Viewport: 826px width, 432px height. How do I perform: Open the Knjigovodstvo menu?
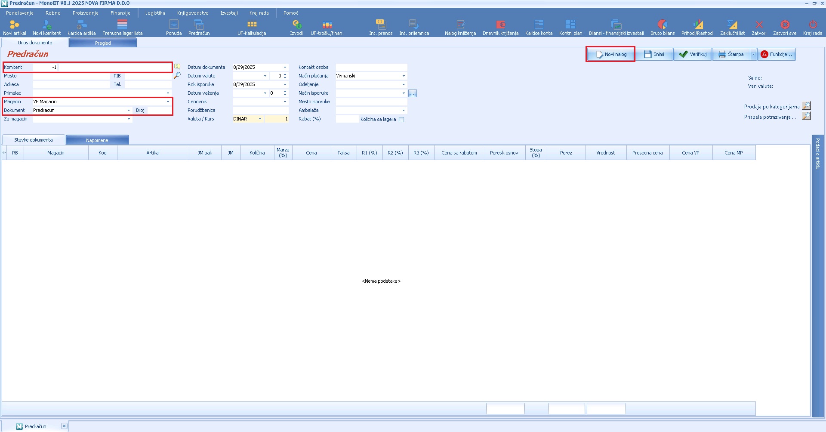tap(193, 13)
